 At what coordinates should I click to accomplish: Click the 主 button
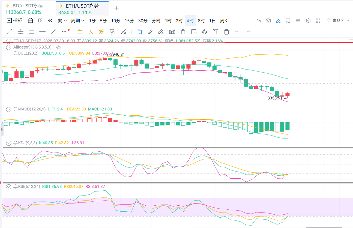click(x=80, y=32)
